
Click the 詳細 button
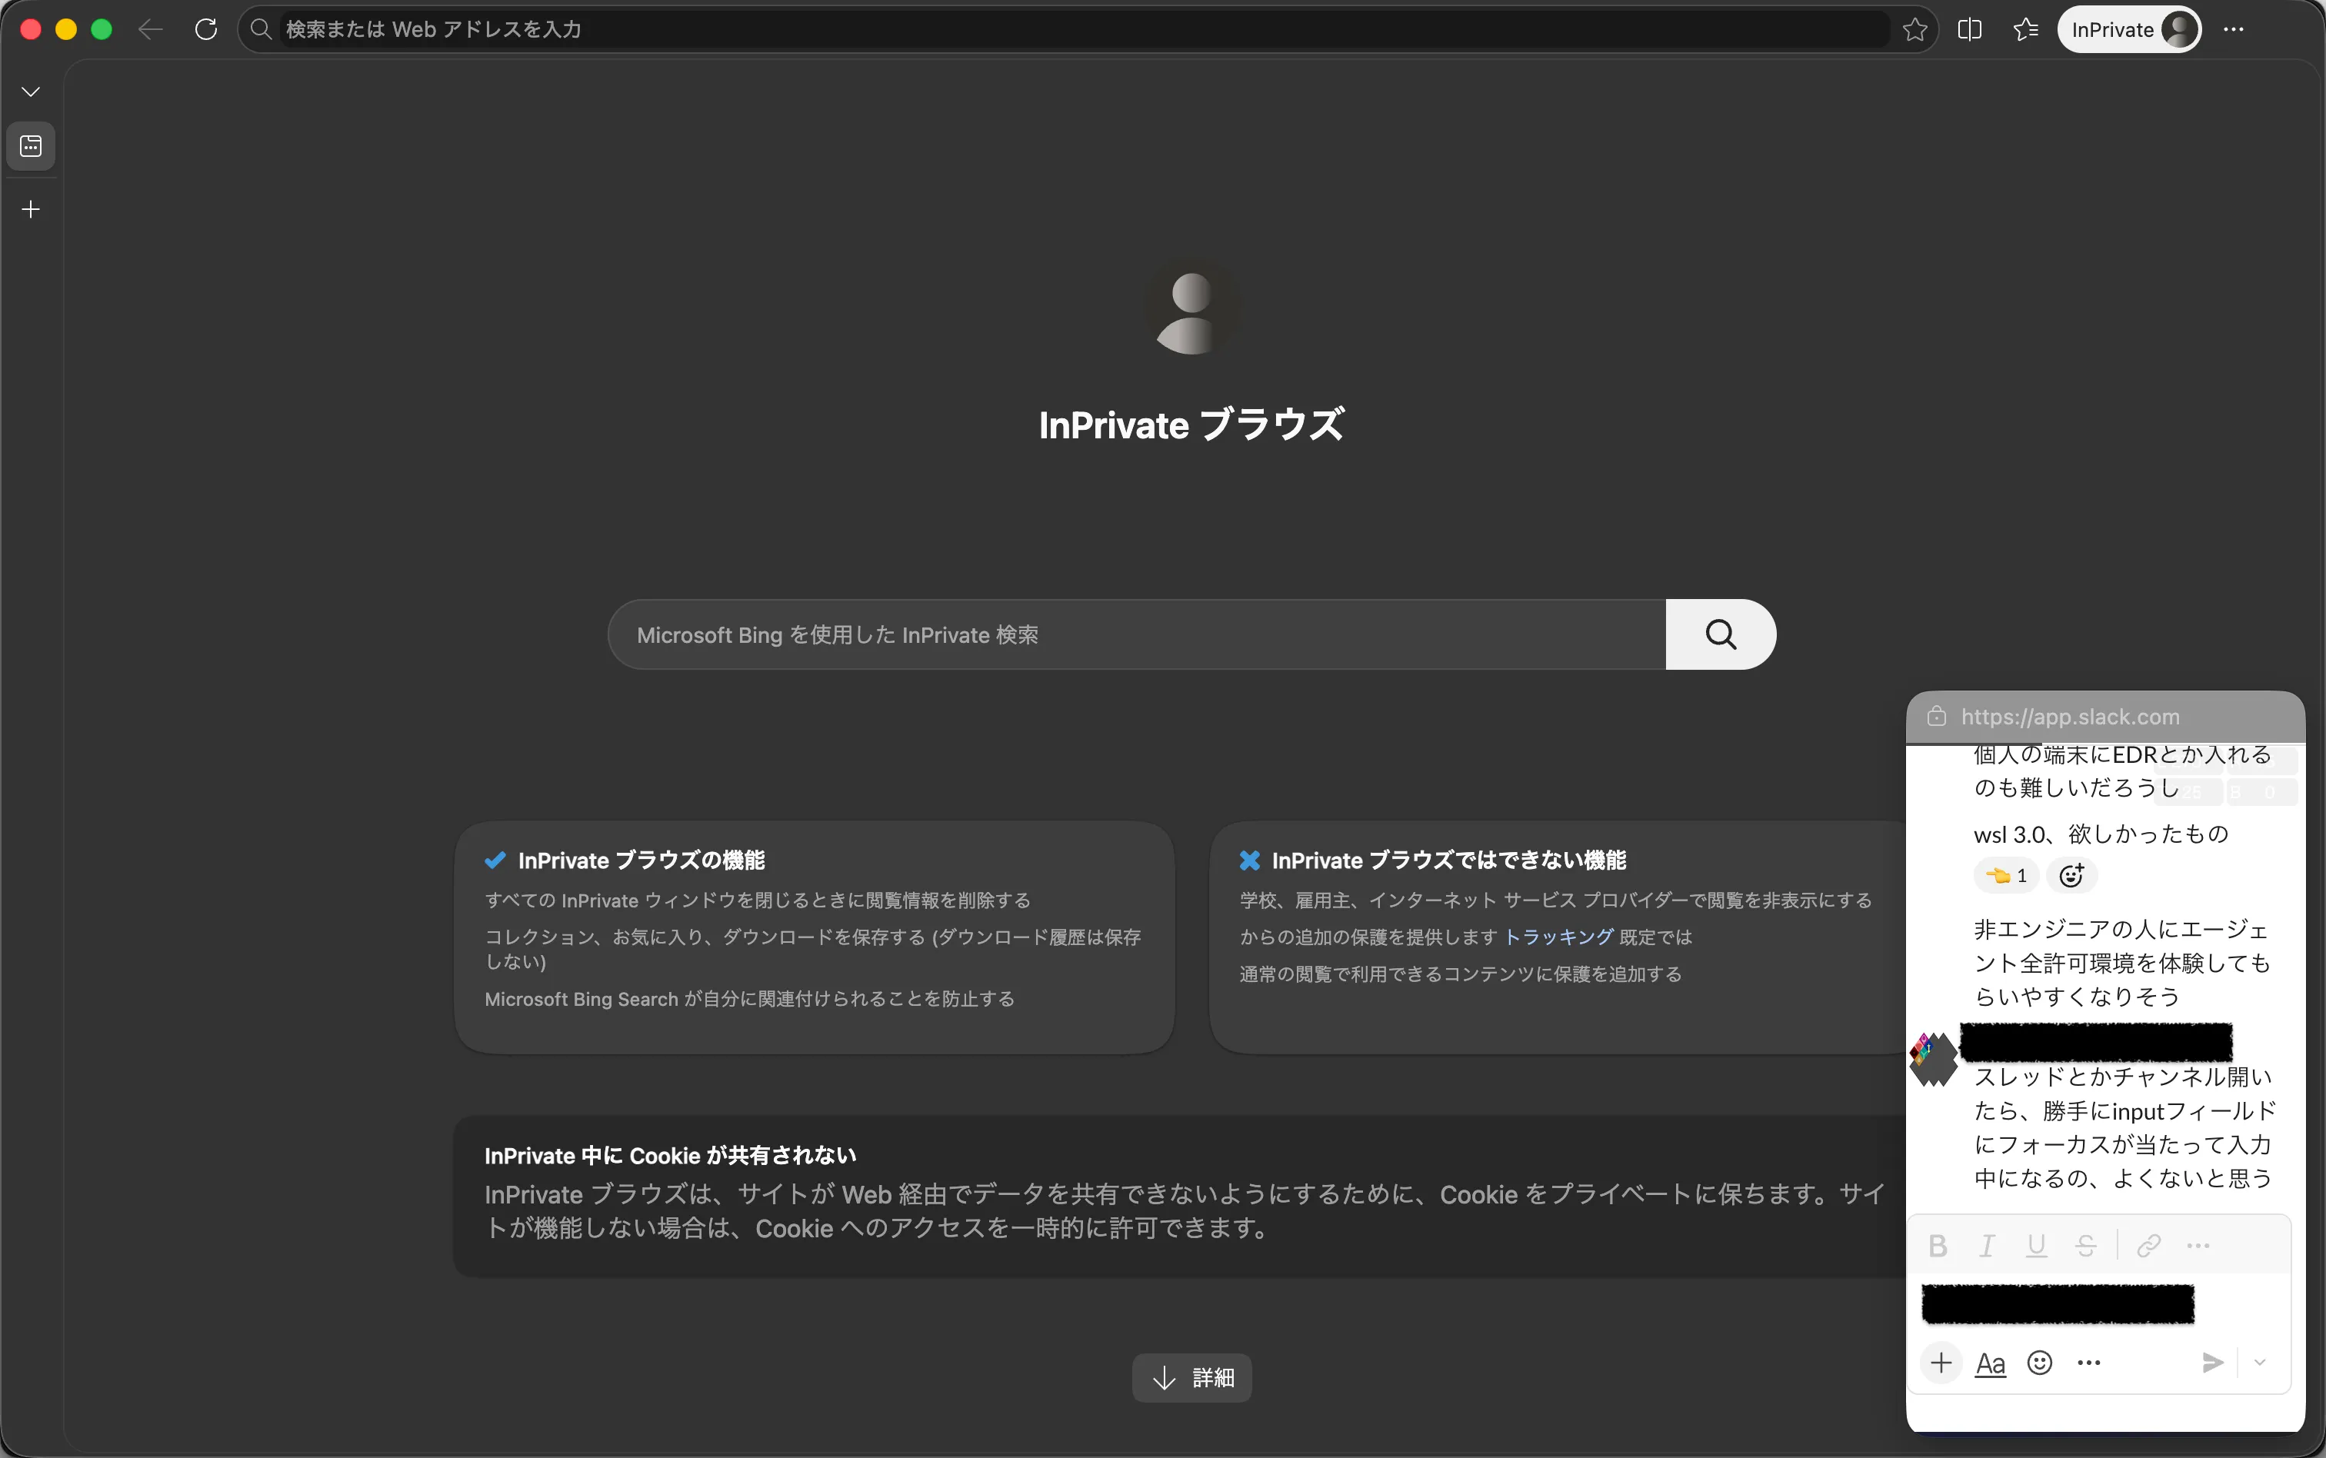[x=1192, y=1378]
